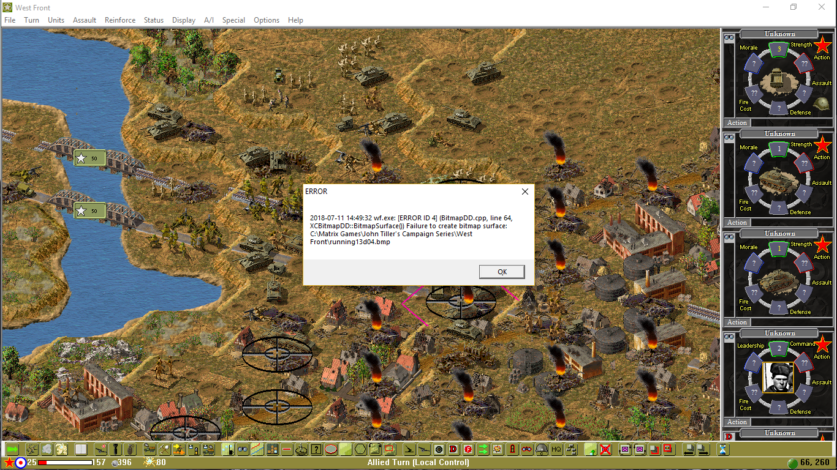
Task: Click the green arrow next-unit toolbar icon
Action: 12,449
